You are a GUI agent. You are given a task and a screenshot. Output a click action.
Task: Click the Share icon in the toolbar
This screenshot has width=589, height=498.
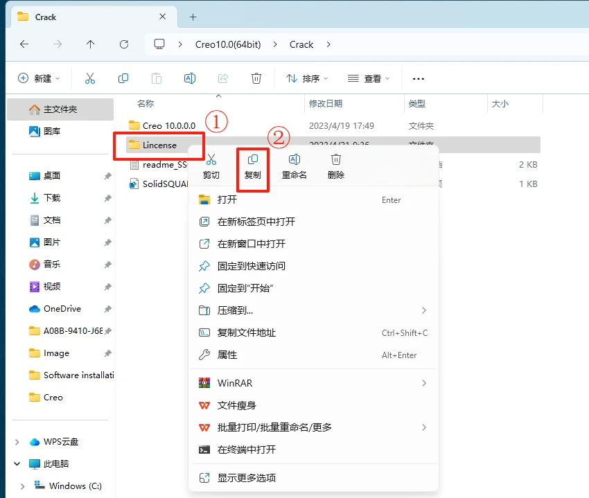(x=223, y=78)
